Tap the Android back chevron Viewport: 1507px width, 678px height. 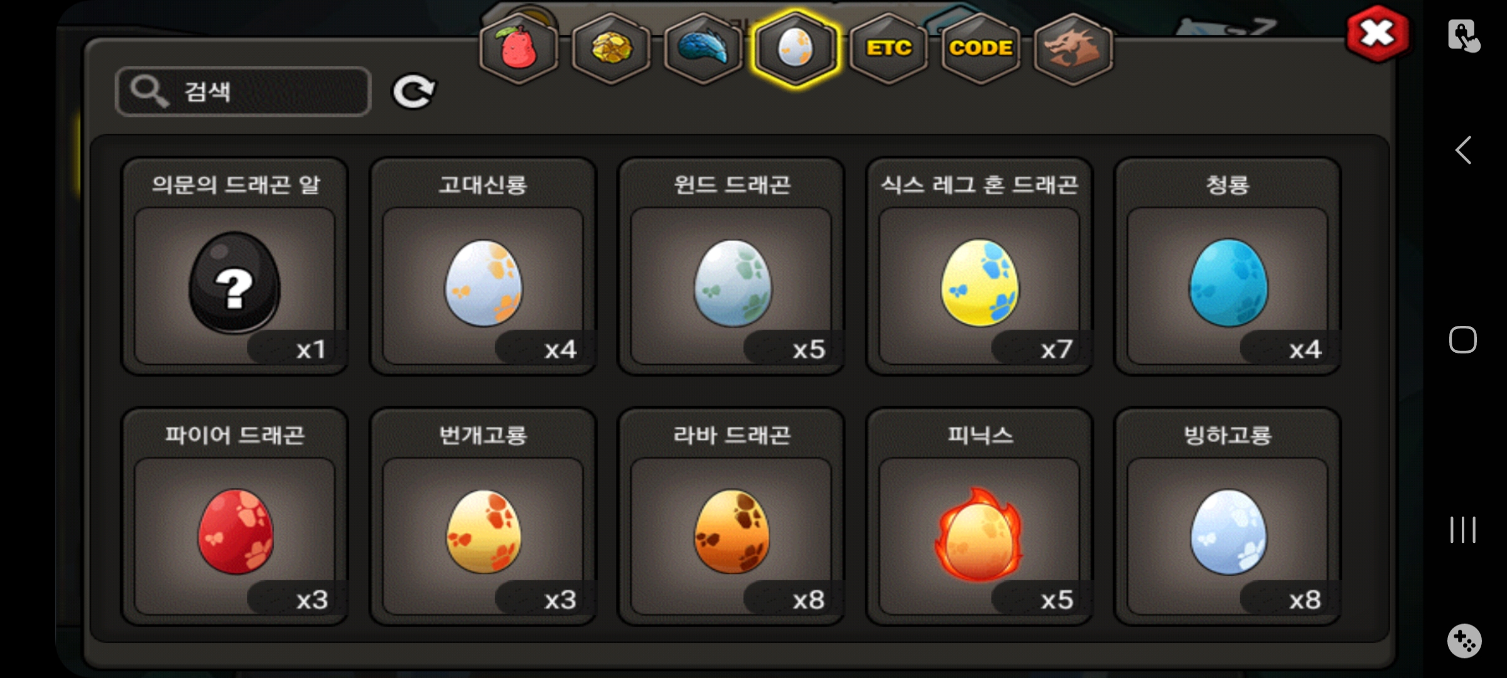(1463, 150)
